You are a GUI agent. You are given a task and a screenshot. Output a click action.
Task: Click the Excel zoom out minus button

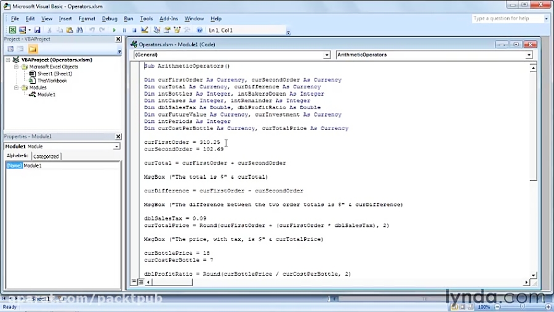(497, 306)
